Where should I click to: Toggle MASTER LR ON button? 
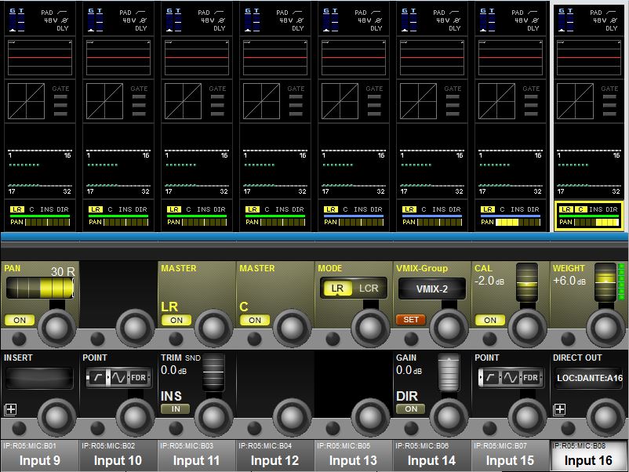[x=176, y=320]
